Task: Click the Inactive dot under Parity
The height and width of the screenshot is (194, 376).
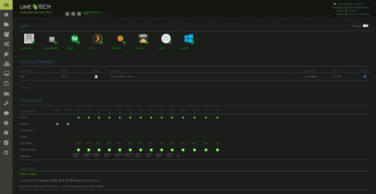Action: [x=57, y=124]
